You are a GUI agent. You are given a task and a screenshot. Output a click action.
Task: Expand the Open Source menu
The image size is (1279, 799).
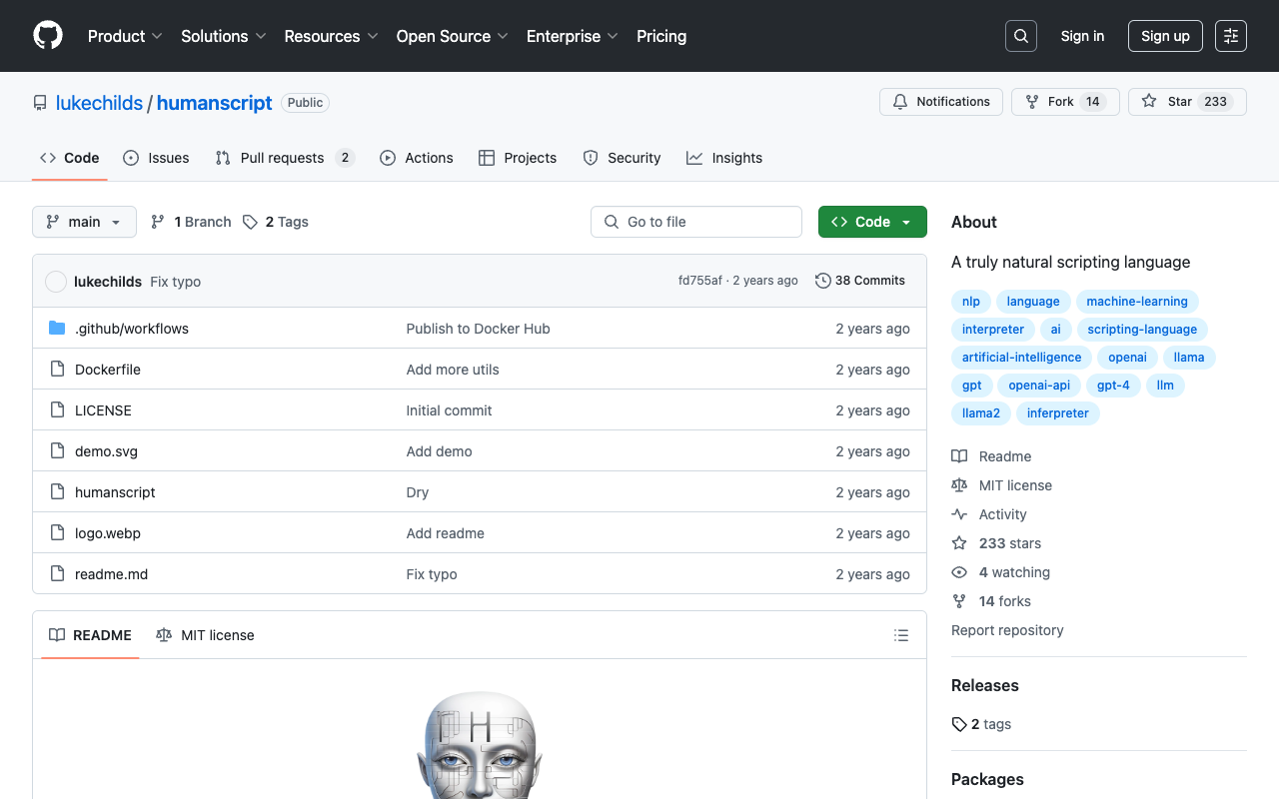(453, 36)
